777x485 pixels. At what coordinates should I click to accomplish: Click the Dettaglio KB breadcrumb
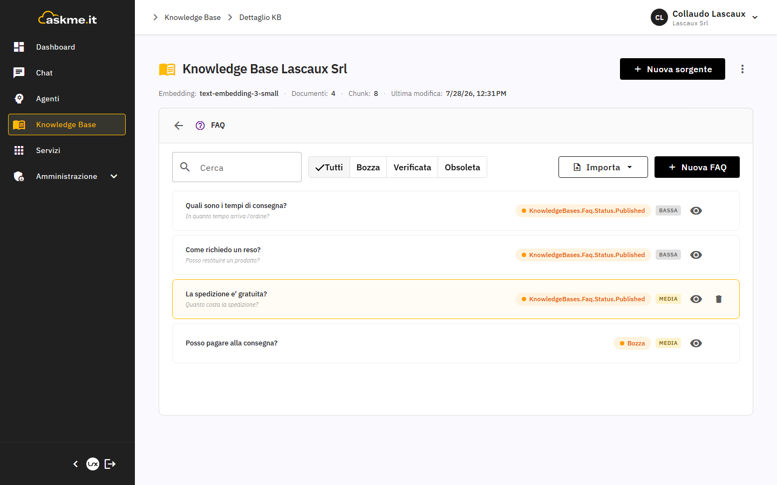click(260, 17)
